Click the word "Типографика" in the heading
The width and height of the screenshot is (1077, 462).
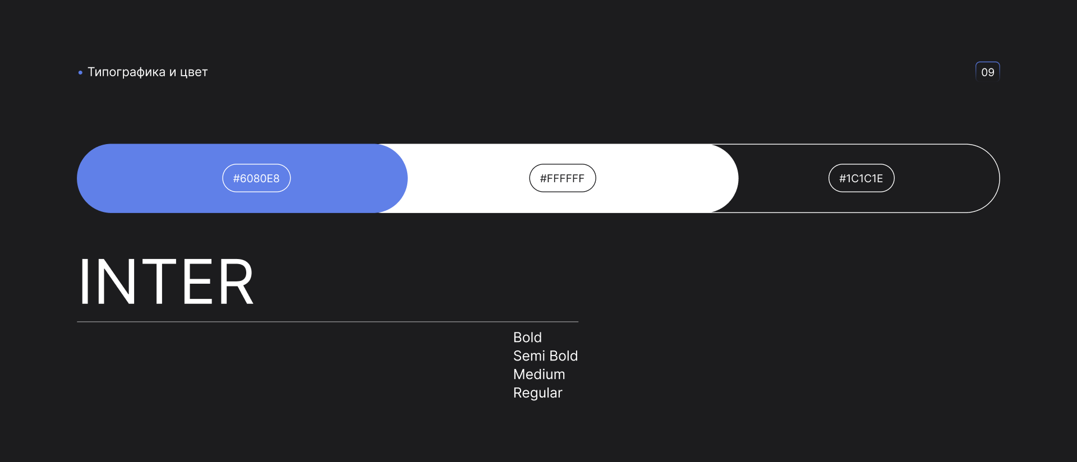click(126, 72)
